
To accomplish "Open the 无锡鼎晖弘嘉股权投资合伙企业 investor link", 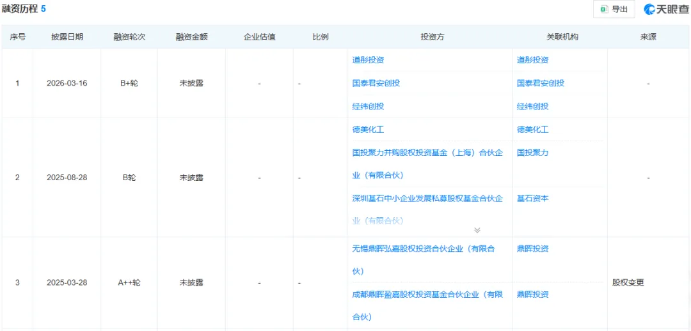I will pos(424,259).
